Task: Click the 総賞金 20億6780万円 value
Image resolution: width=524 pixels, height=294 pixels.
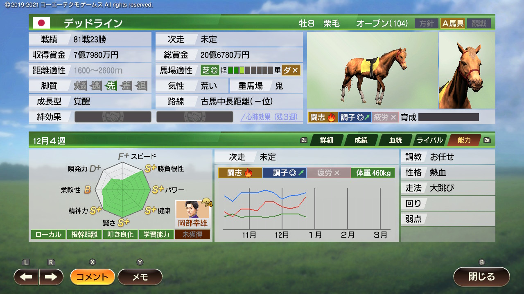Action: (x=225, y=55)
